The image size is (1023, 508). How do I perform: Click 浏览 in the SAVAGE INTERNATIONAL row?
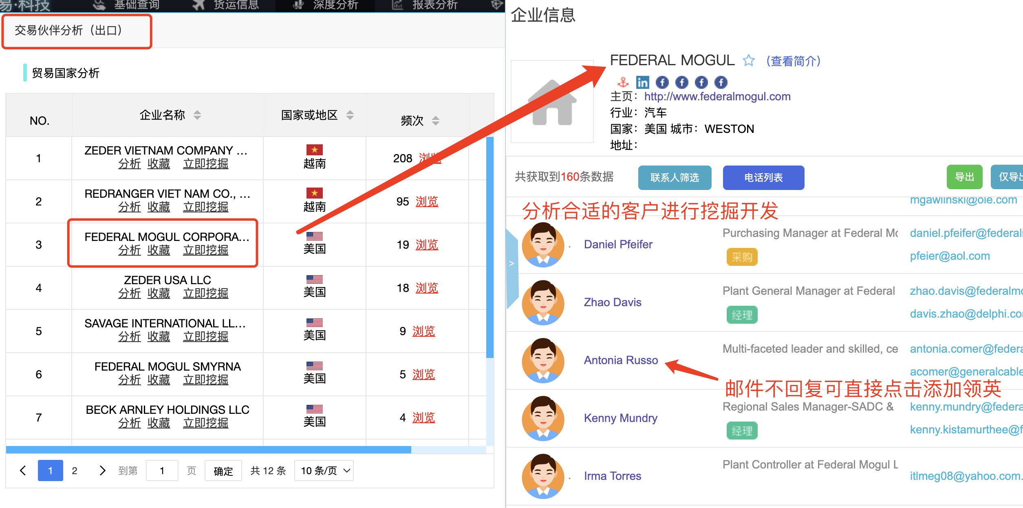click(x=423, y=331)
